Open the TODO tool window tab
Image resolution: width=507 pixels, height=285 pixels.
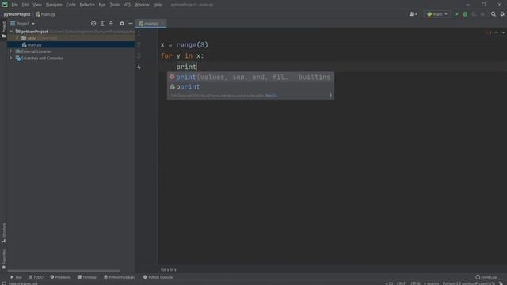[x=36, y=277]
